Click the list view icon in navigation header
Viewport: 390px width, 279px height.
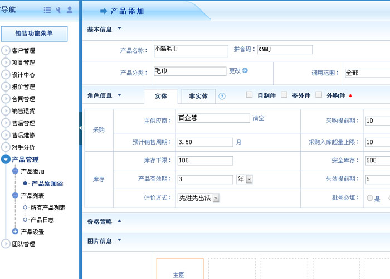click(47, 10)
